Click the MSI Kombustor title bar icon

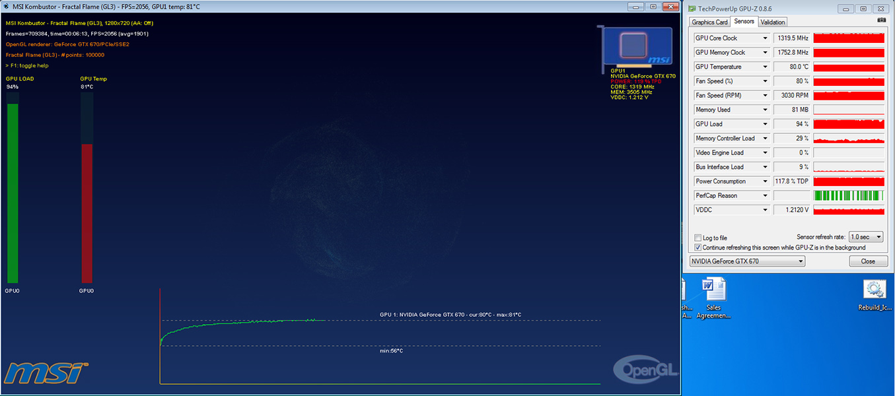(x=6, y=7)
